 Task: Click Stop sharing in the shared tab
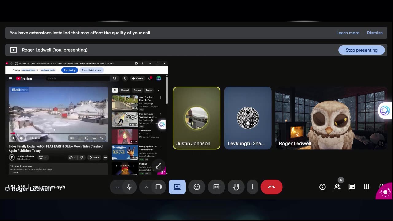(70, 70)
